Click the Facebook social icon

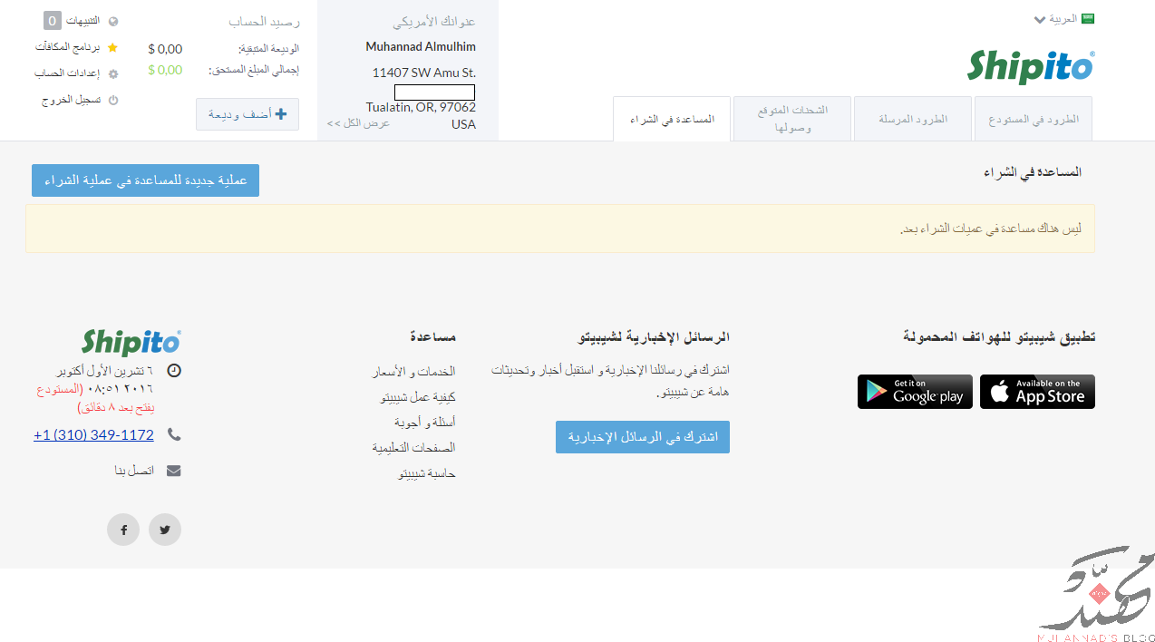point(123,530)
